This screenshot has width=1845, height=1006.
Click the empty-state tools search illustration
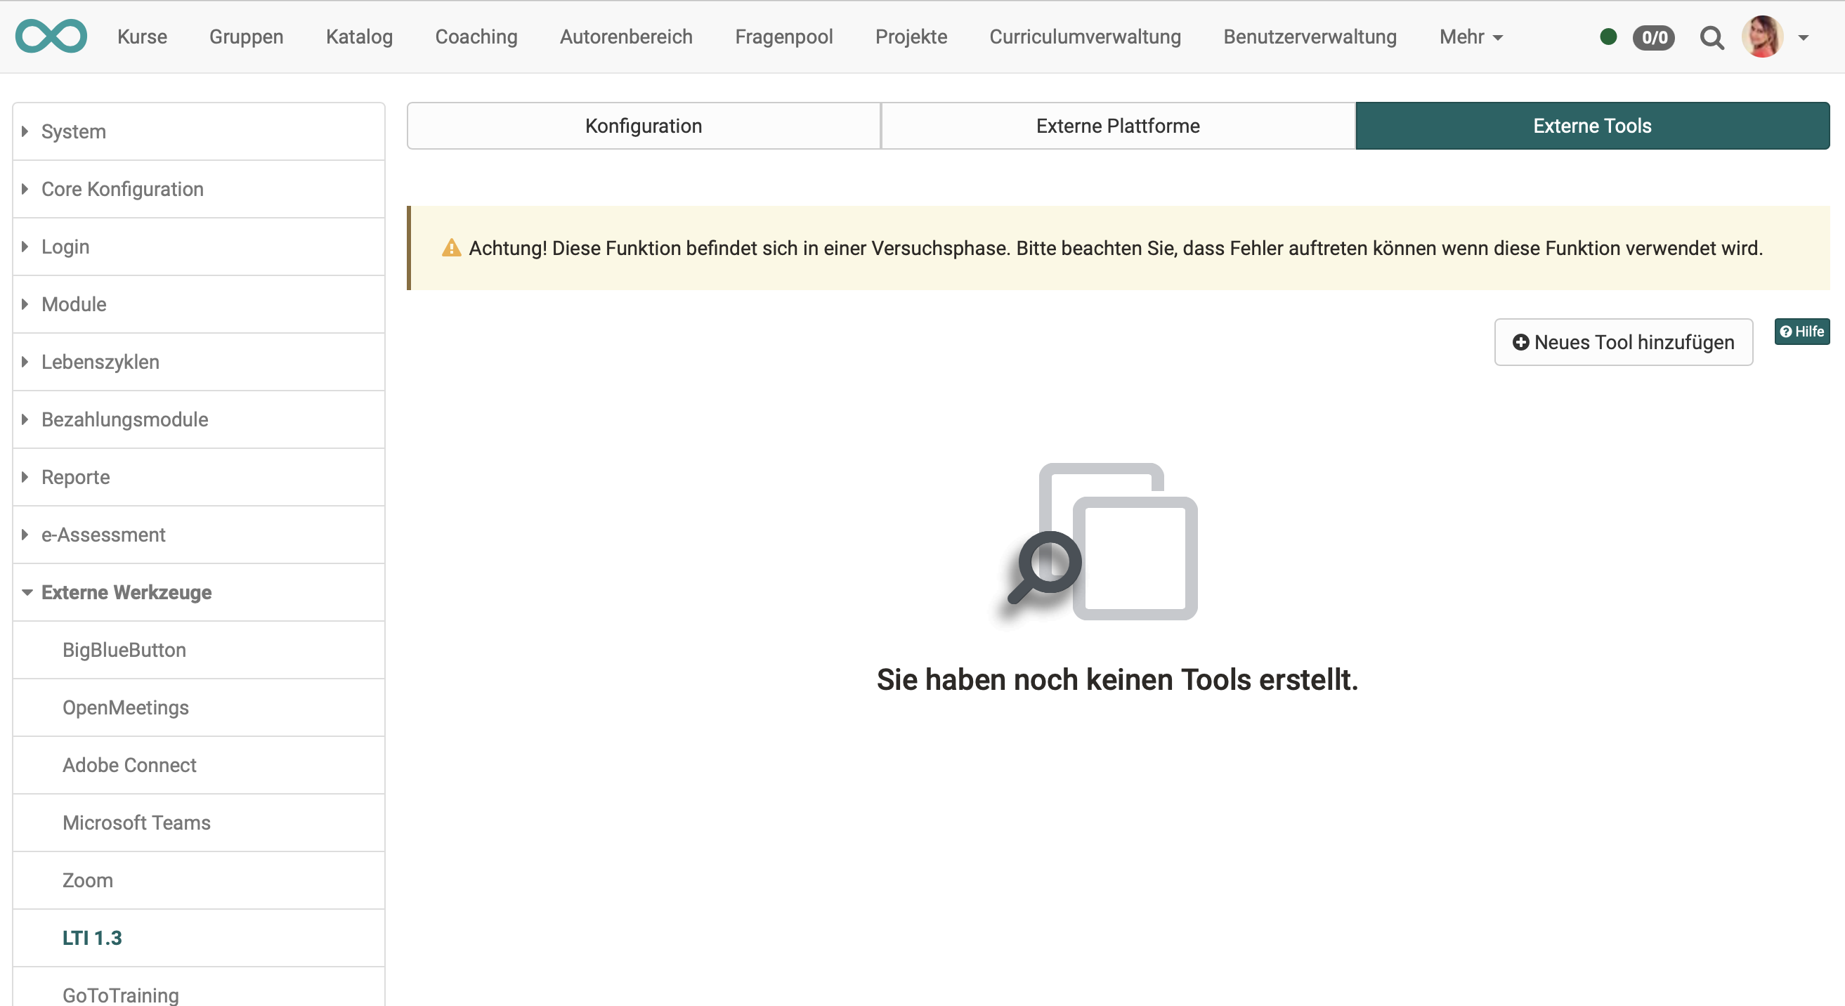[x=1104, y=542]
